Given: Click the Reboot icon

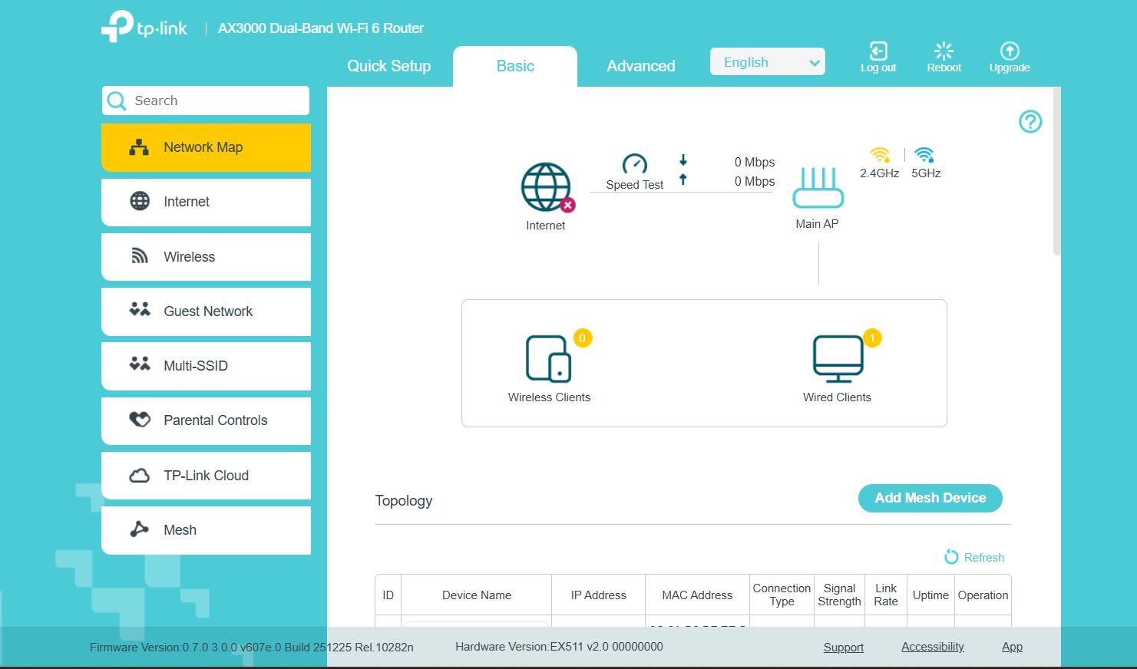Looking at the screenshot, I should tap(944, 51).
